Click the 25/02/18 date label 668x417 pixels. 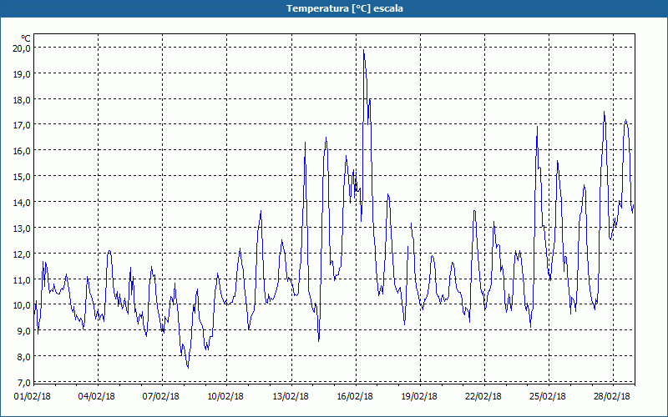[x=548, y=397]
